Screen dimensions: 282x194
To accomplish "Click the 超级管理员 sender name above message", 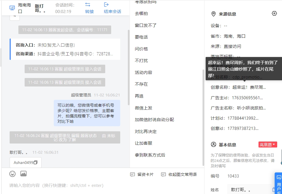I will pyautogui.click(x=81, y=95).
